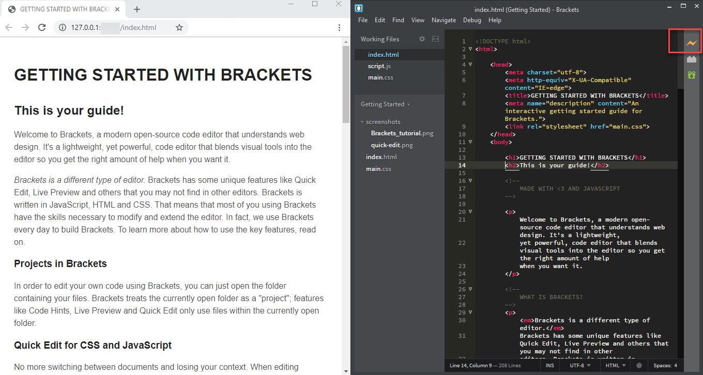Fold the body tag at line 11

[x=470, y=142]
